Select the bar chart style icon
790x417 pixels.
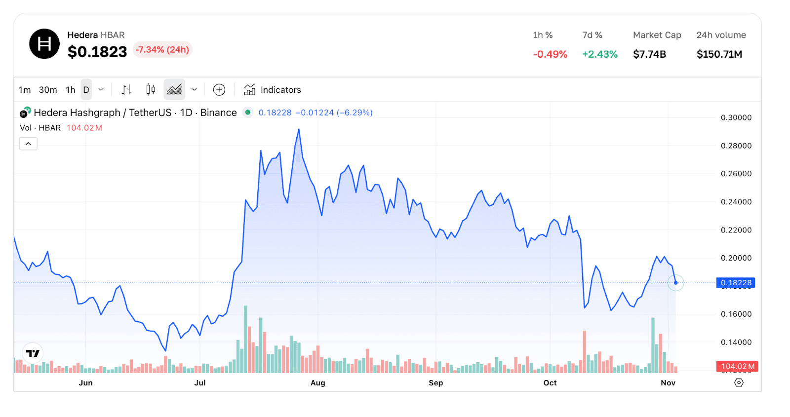click(x=126, y=89)
